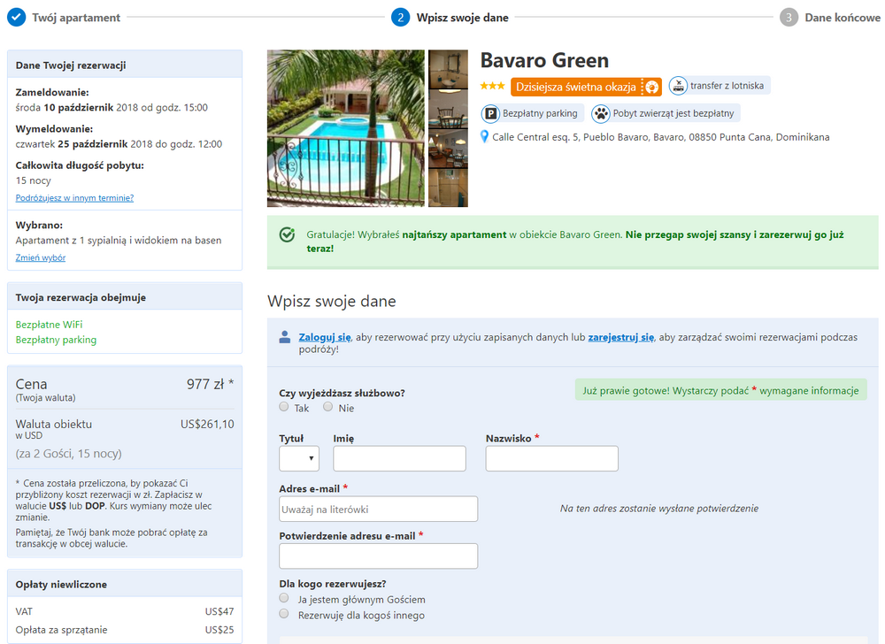
Task: Click the VAT US$47 value
Action: tap(219, 612)
